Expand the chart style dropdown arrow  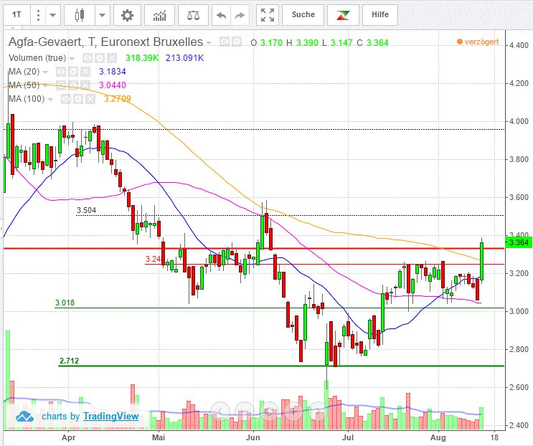point(103,15)
